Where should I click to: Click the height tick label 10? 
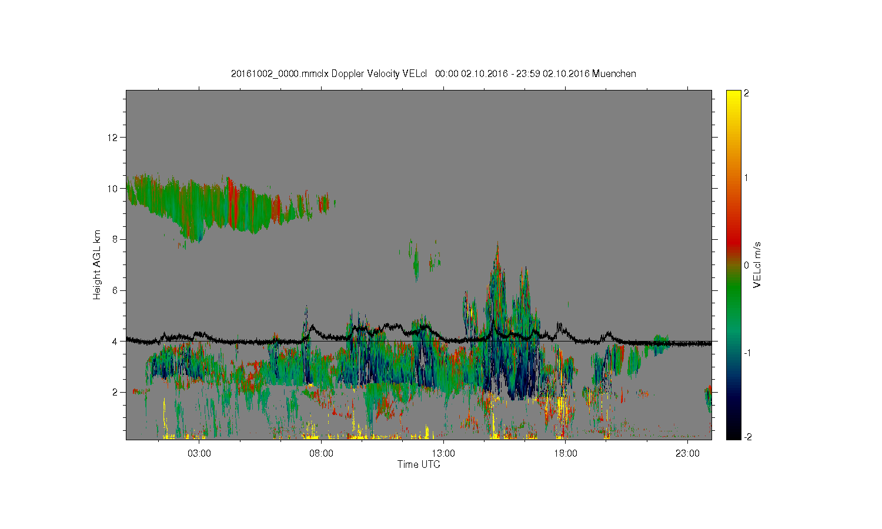pyautogui.click(x=113, y=189)
